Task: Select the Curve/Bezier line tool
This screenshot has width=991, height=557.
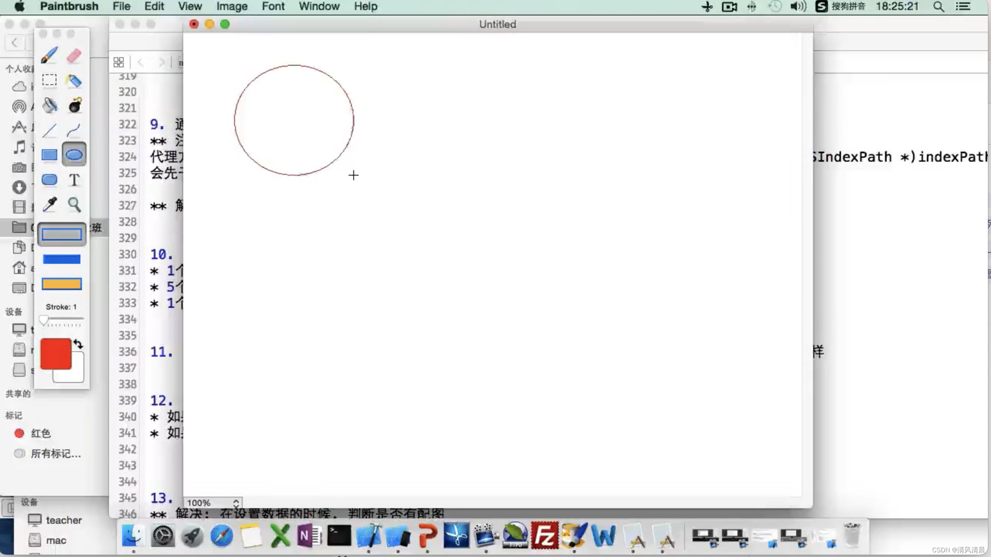Action: tap(74, 129)
